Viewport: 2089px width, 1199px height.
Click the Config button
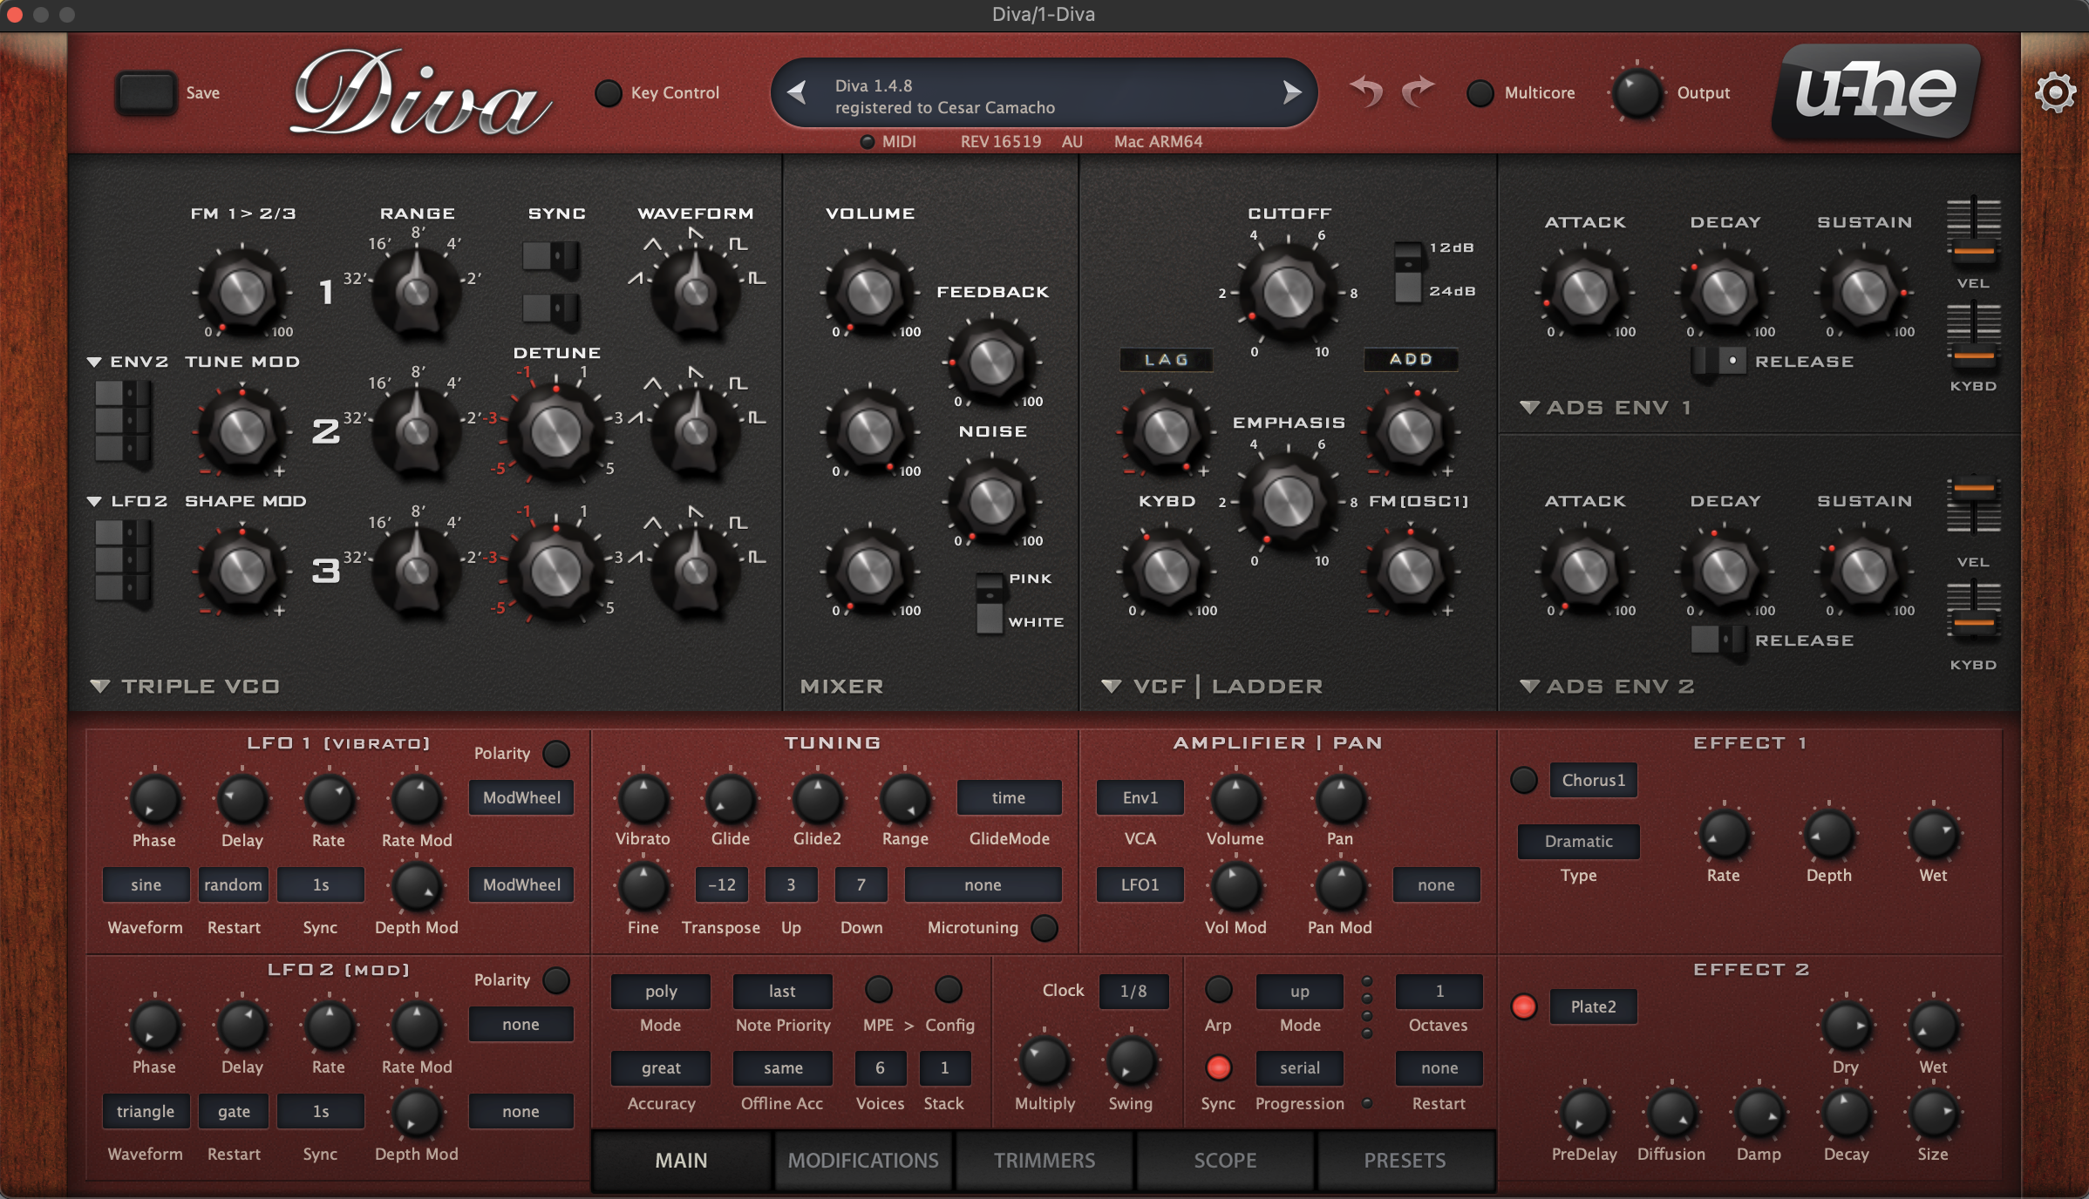(948, 989)
